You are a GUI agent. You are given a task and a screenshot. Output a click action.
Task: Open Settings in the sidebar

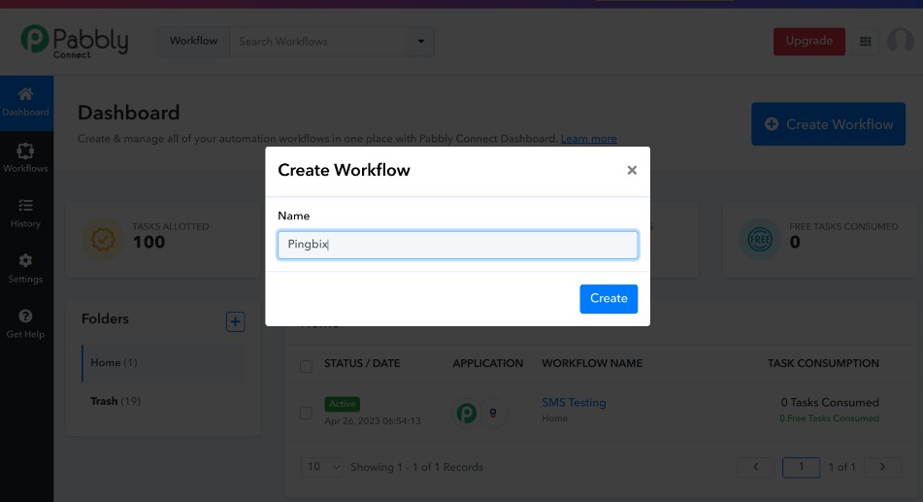25,269
